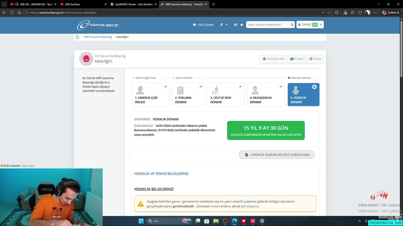Click the taskbar Ara search box
403x226 pixels.
(x=170, y=221)
